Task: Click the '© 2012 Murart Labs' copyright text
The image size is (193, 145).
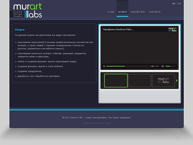Action: pos(72,118)
